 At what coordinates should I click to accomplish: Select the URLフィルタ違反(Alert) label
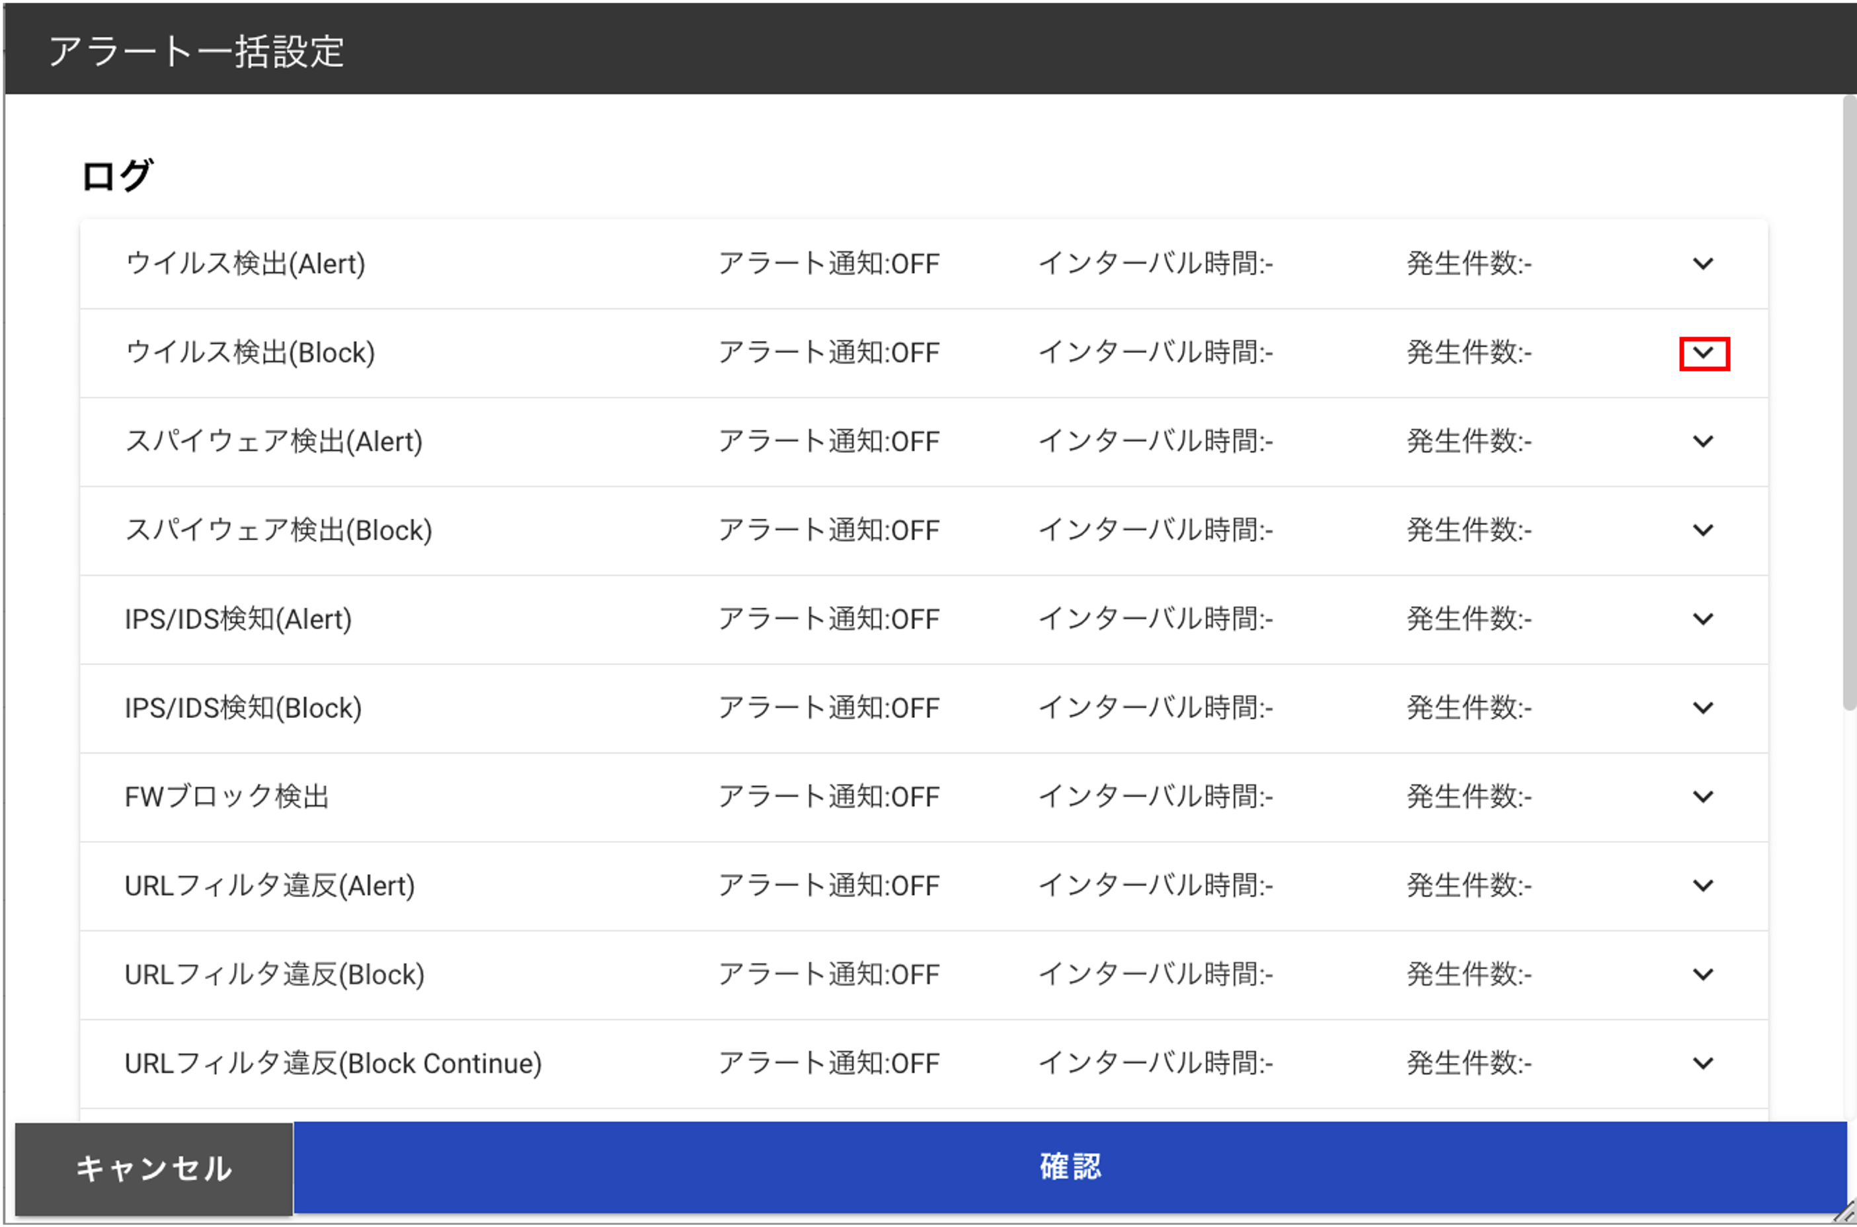pyautogui.click(x=270, y=886)
